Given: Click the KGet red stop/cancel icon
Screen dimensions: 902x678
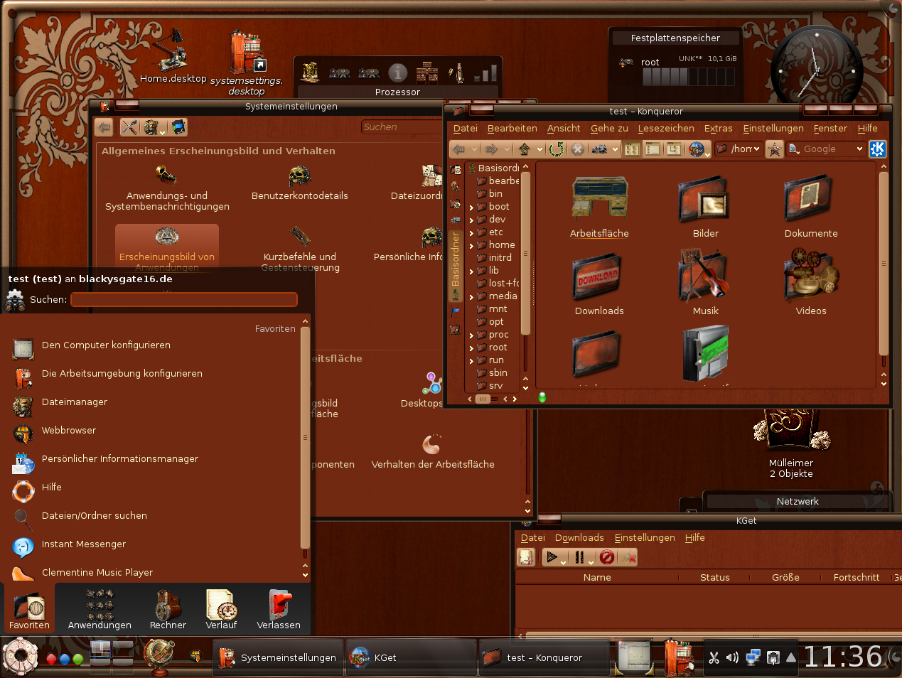Looking at the screenshot, I should click(x=606, y=557).
